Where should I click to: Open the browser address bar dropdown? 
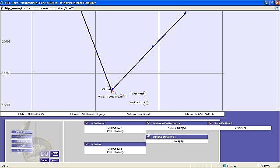(x=277, y=8)
